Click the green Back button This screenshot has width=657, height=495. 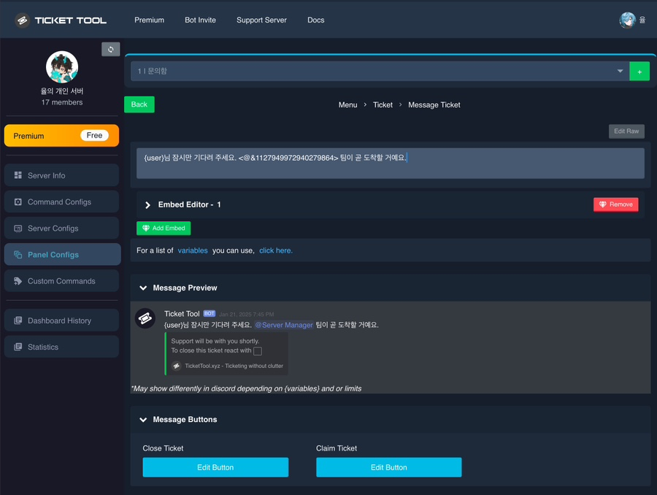coord(139,104)
